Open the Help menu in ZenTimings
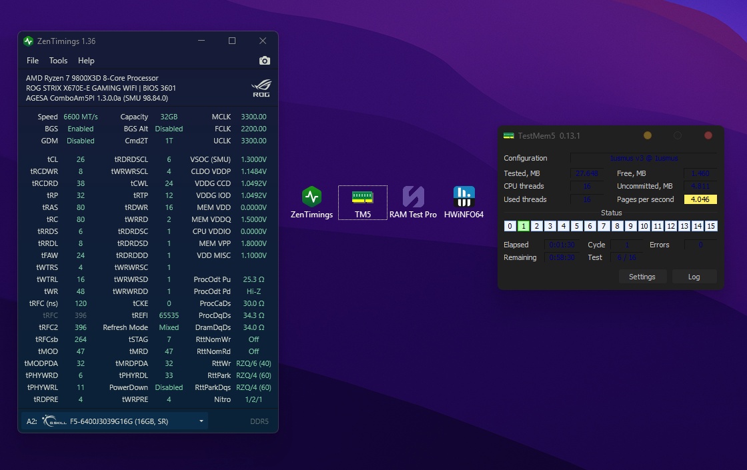The width and height of the screenshot is (747, 470). click(86, 61)
